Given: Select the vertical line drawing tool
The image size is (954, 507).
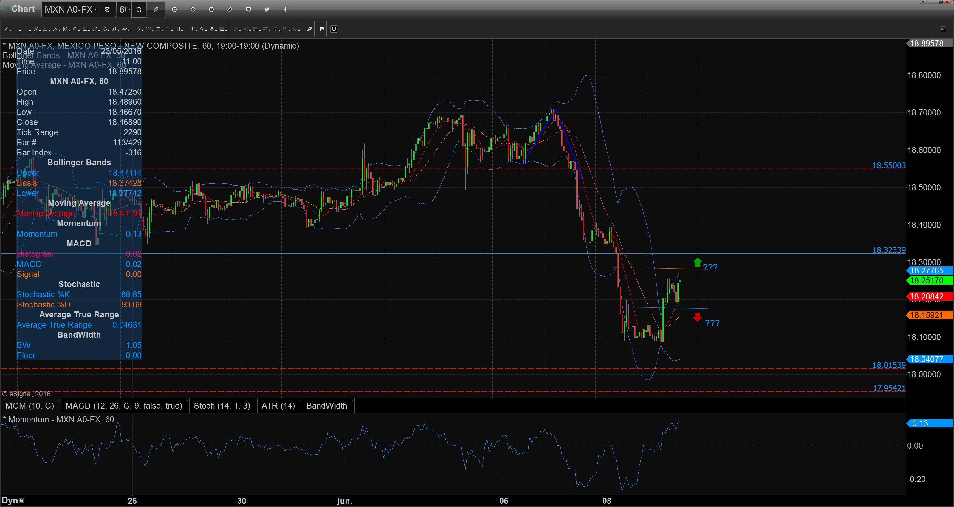Looking at the screenshot, I should 26,29.
